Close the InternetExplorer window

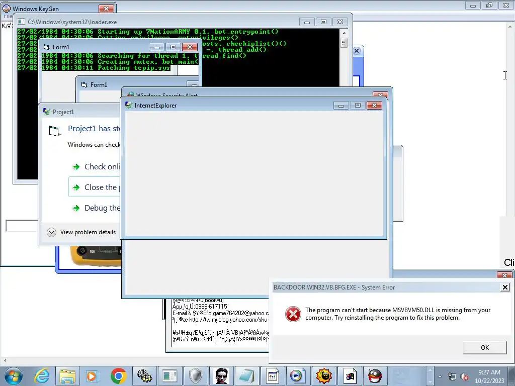click(x=374, y=106)
